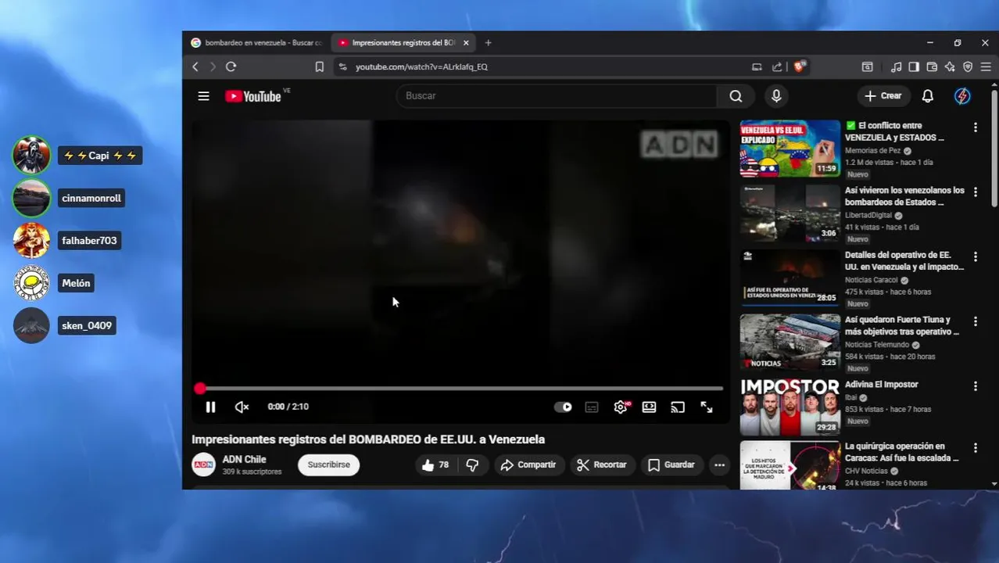Cast the video to a TV
This screenshot has width=999, height=563.
click(x=678, y=407)
